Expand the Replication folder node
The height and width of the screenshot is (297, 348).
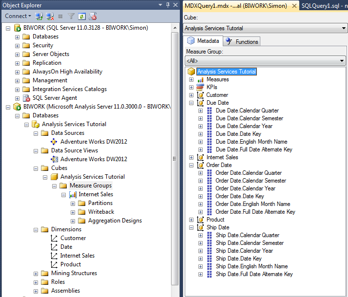point(17,63)
